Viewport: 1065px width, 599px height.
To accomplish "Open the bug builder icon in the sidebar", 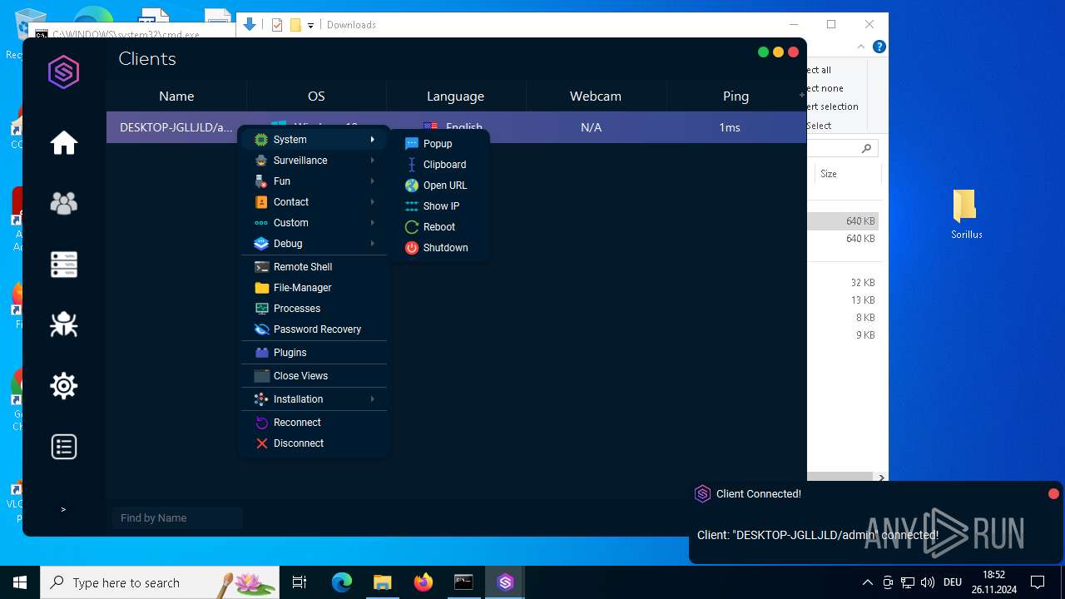I will point(64,324).
